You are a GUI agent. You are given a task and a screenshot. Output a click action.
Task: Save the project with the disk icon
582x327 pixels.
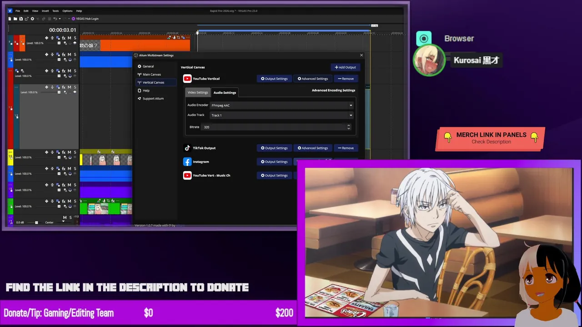click(x=21, y=19)
